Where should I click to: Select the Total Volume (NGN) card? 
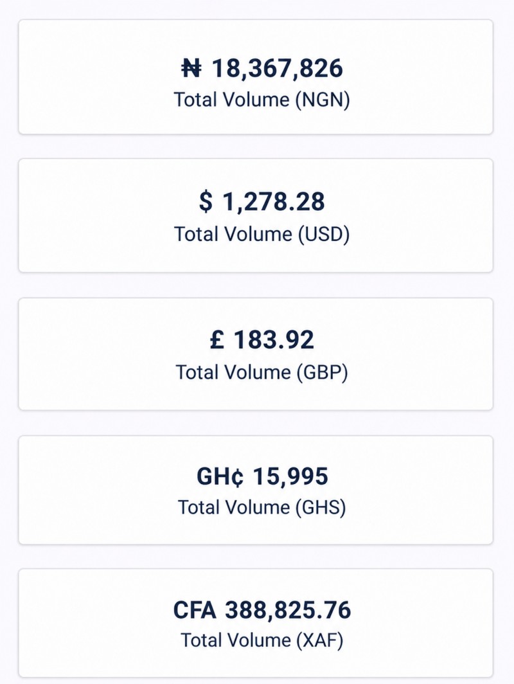(256, 76)
